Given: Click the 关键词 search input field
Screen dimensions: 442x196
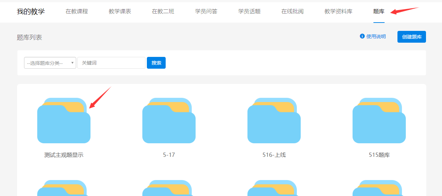Looking at the screenshot, I should [x=111, y=63].
